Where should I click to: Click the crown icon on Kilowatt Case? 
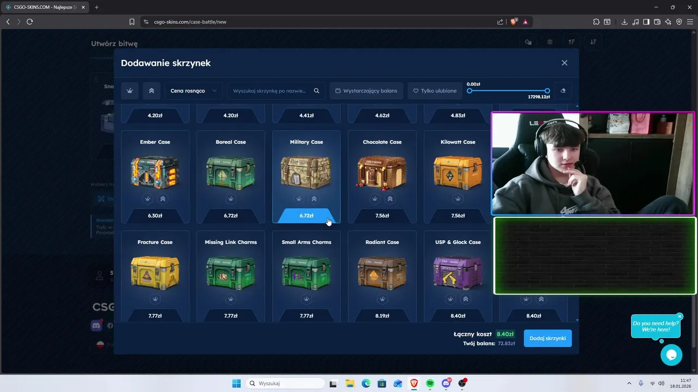[x=458, y=199]
